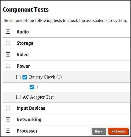
Task: Expand the Input Devices plus icon
Action: pos(8,108)
